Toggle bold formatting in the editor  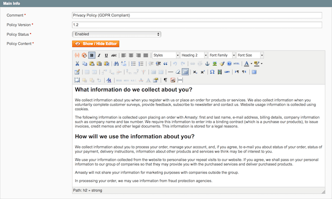[x=92, y=55]
